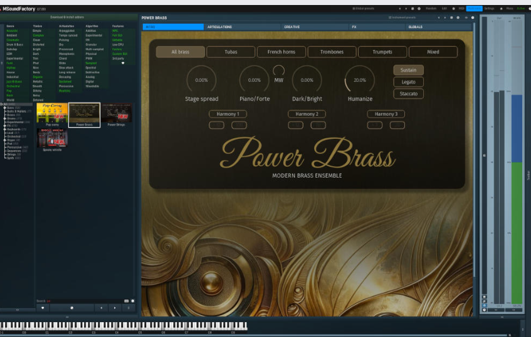Toggle the Harmony 3 button
This screenshot has width=531, height=337.
click(386, 114)
